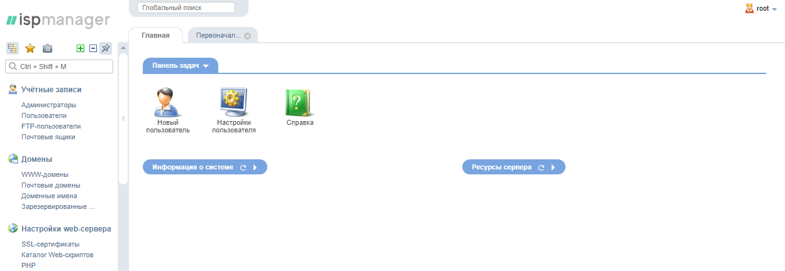785x271 pixels.
Task: Open the Новый пользователь icon
Action: tap(167, 110)
